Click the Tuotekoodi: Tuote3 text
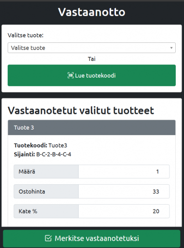 [x=40, y=145]
